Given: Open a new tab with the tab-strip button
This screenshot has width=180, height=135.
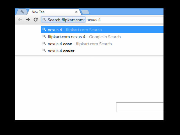Looking at the screenshot, I should 85,12.
